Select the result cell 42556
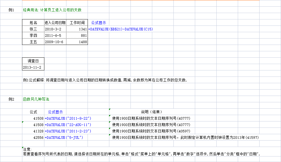Viewport: 281px width, 162px height. [x=33, y=137]
